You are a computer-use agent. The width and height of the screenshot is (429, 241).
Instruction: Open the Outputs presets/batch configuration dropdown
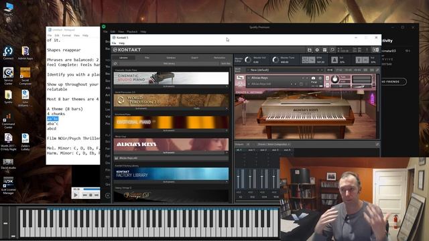[273, 145]
